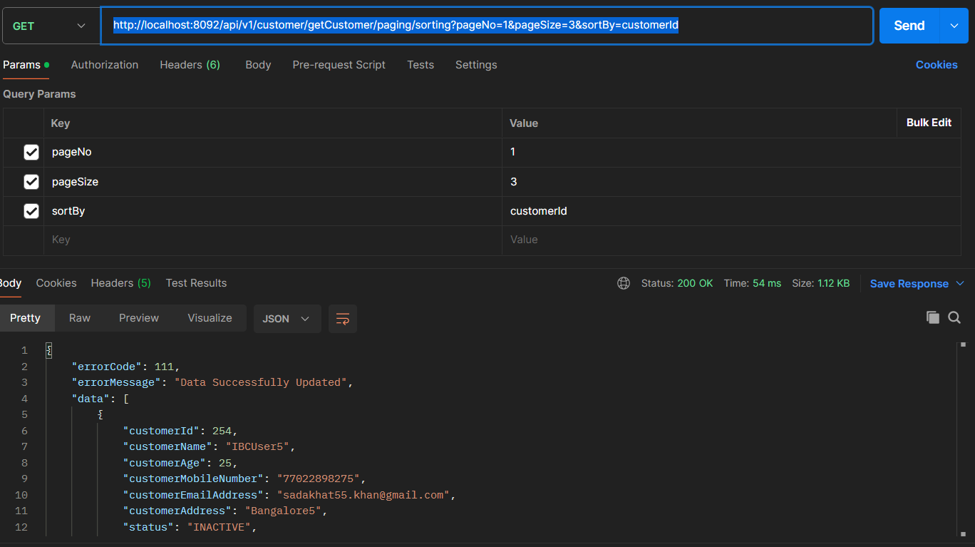Click the Send button
This screenshot has width=975, height=547.
point(909,26)
